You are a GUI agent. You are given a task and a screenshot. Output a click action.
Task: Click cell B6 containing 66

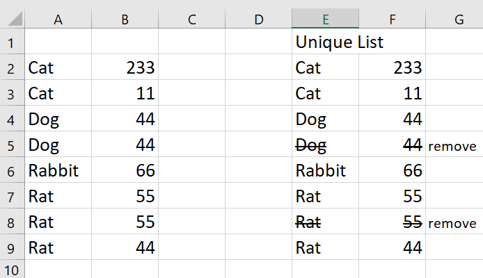click(125, 170)
